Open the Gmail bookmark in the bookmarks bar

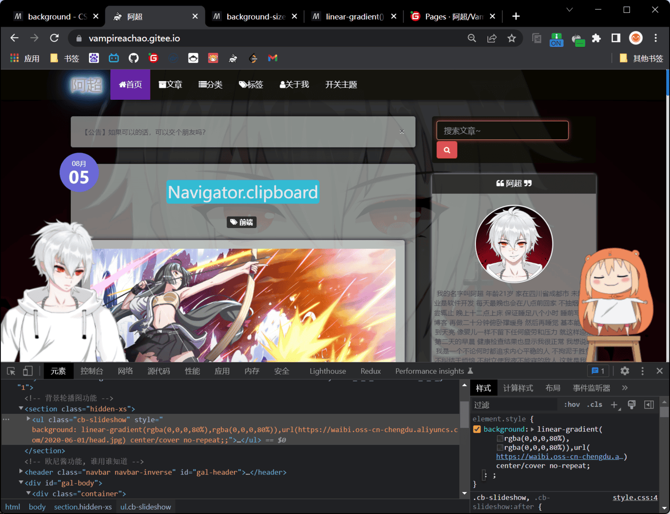(273, 58)
